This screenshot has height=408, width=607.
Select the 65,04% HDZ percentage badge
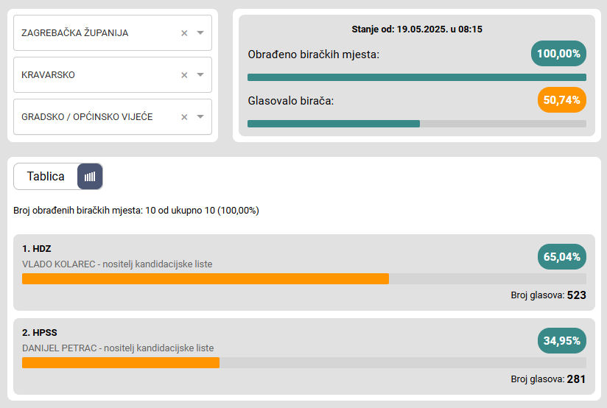coord(562,257)
